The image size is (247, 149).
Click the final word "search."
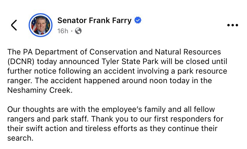(x=18, y=138)
